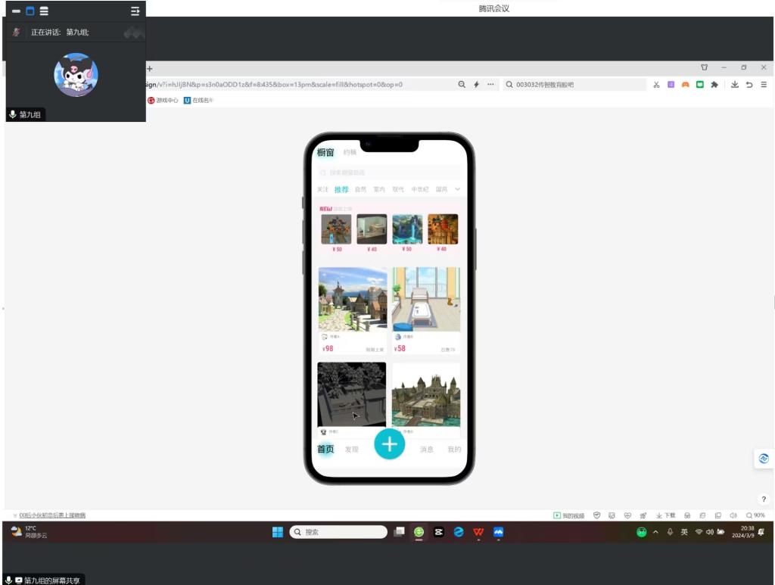Viewport: 775px width, 585px height.
Task: Switch the input language indicator 英
Action: pyautogui.click(x=684, y=532)
